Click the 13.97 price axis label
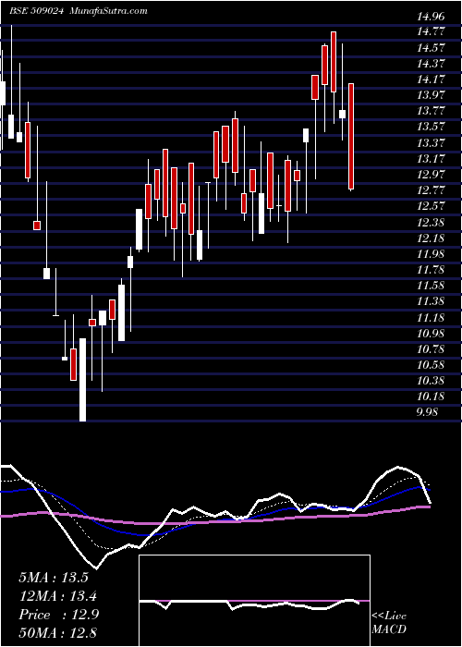The image size is (462, 647). (x=431, y=95)
